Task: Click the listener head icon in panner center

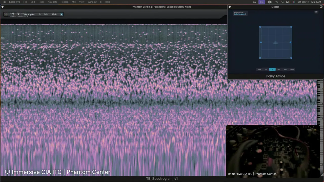Action: click(x=276, y=42)
